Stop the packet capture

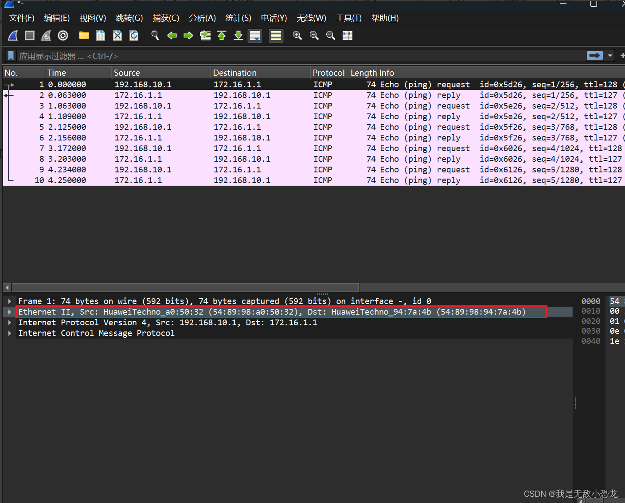tap(30, 35)
